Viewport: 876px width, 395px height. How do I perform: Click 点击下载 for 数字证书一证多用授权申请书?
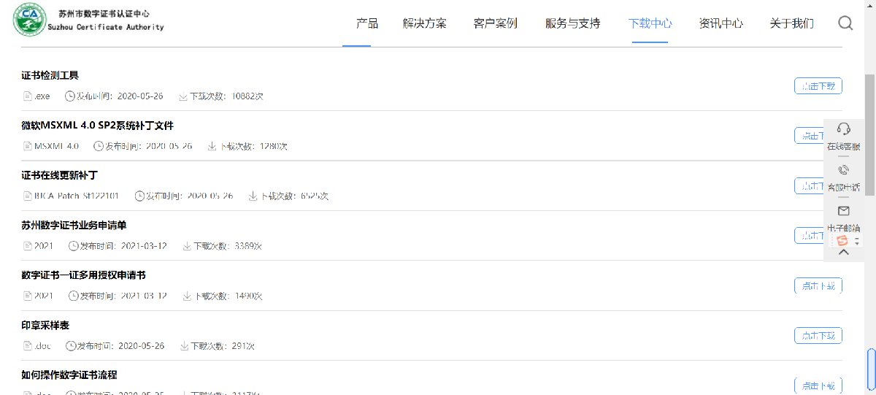click(818, 285)
